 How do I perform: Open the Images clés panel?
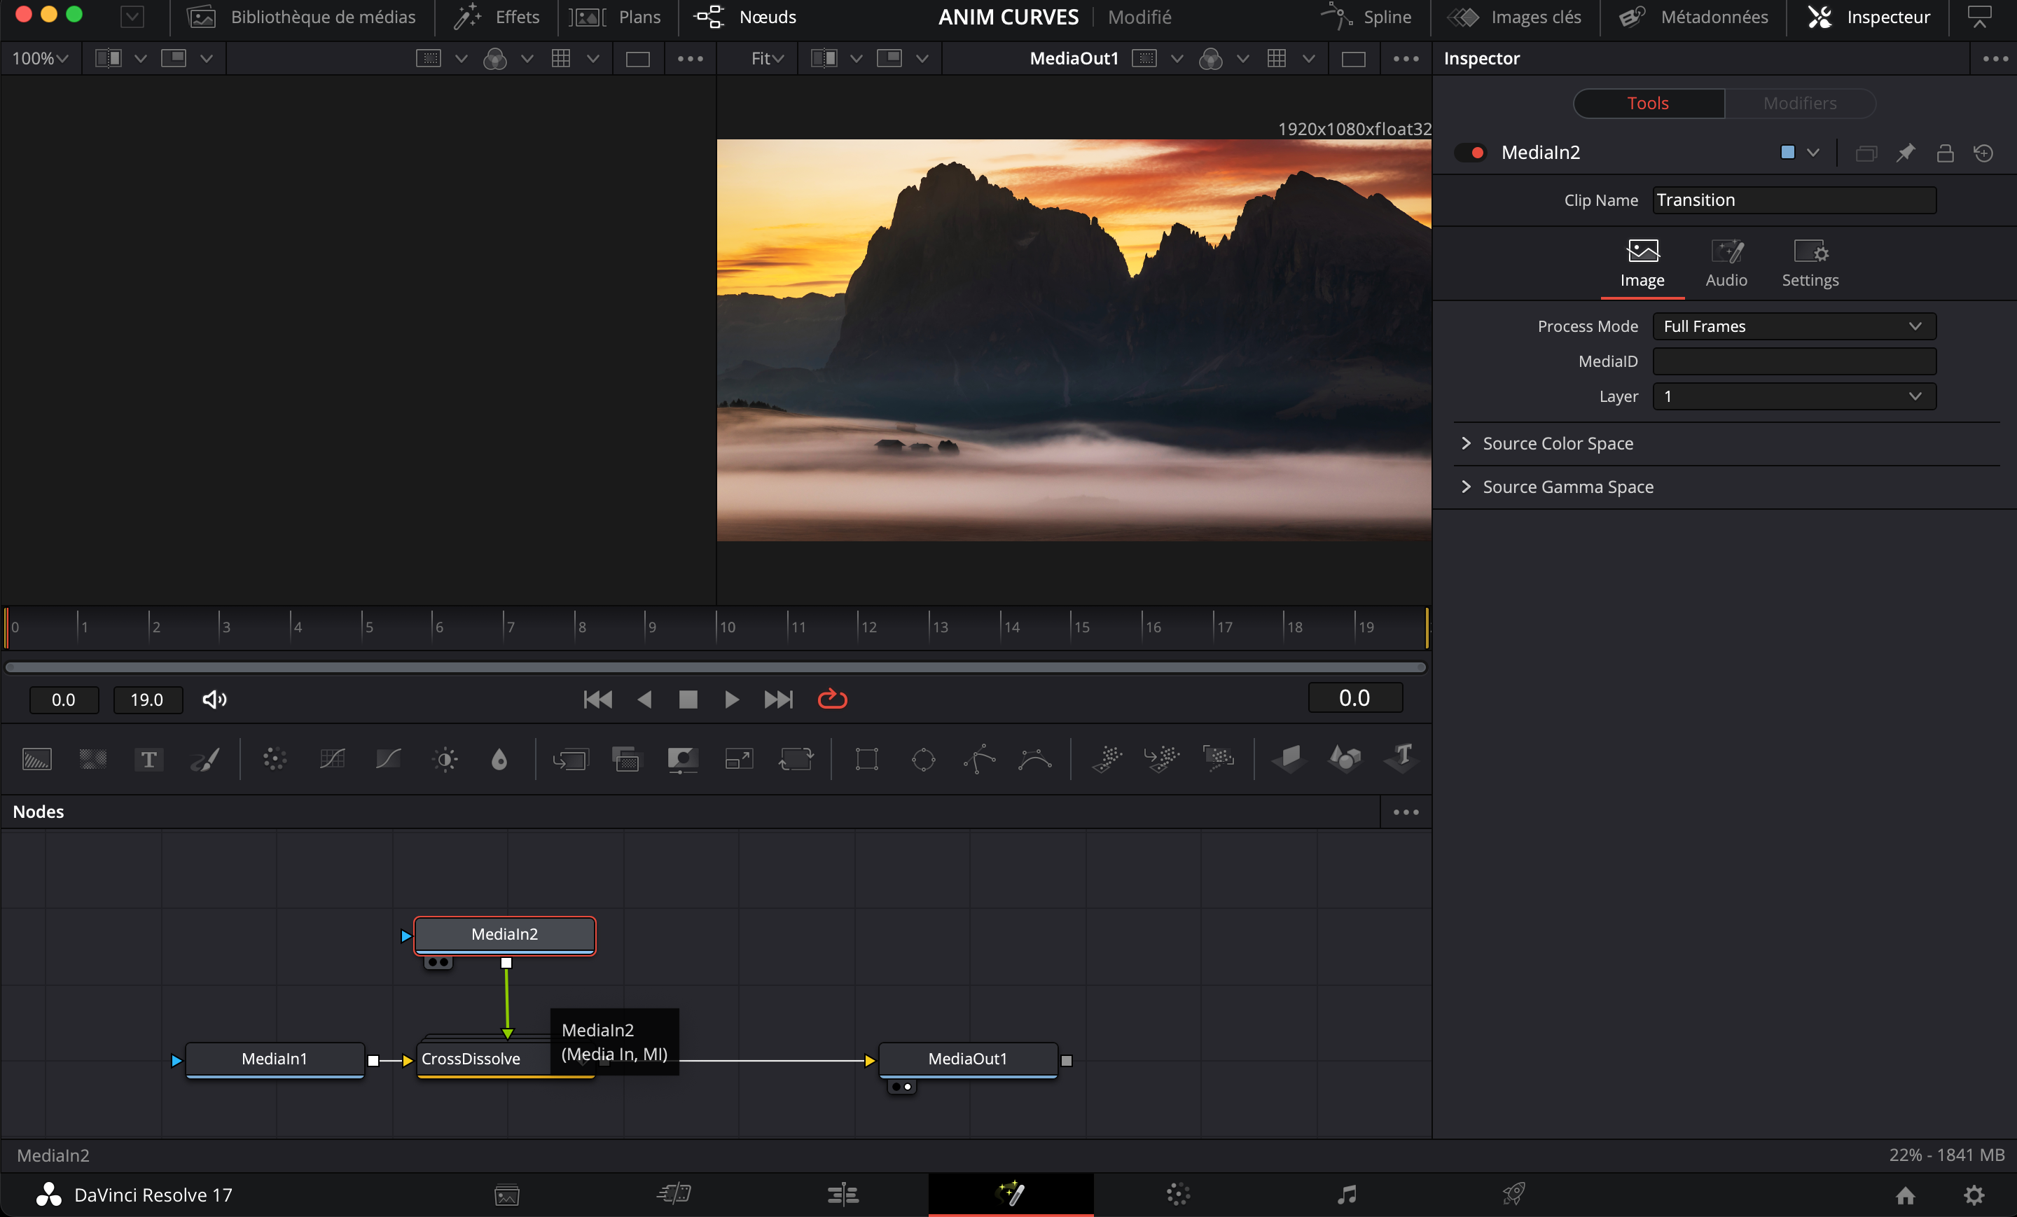[x=1537, y=16]
